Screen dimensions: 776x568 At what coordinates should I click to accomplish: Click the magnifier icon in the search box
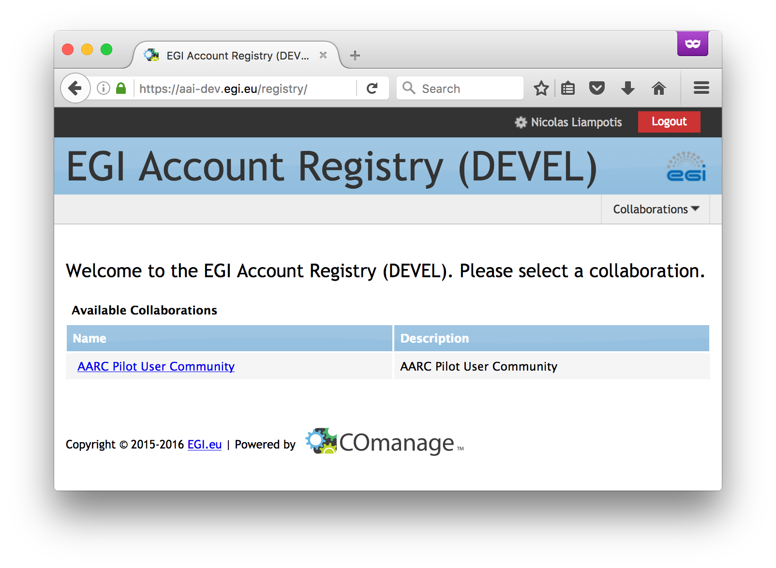click(409, 88)
